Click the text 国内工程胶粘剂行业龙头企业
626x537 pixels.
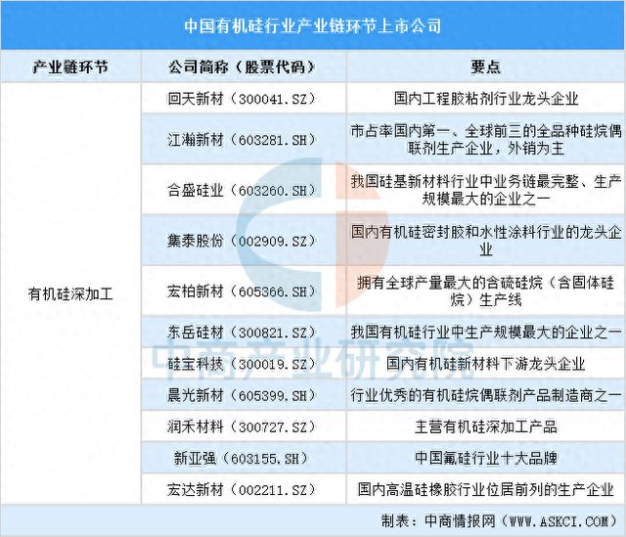486,98
